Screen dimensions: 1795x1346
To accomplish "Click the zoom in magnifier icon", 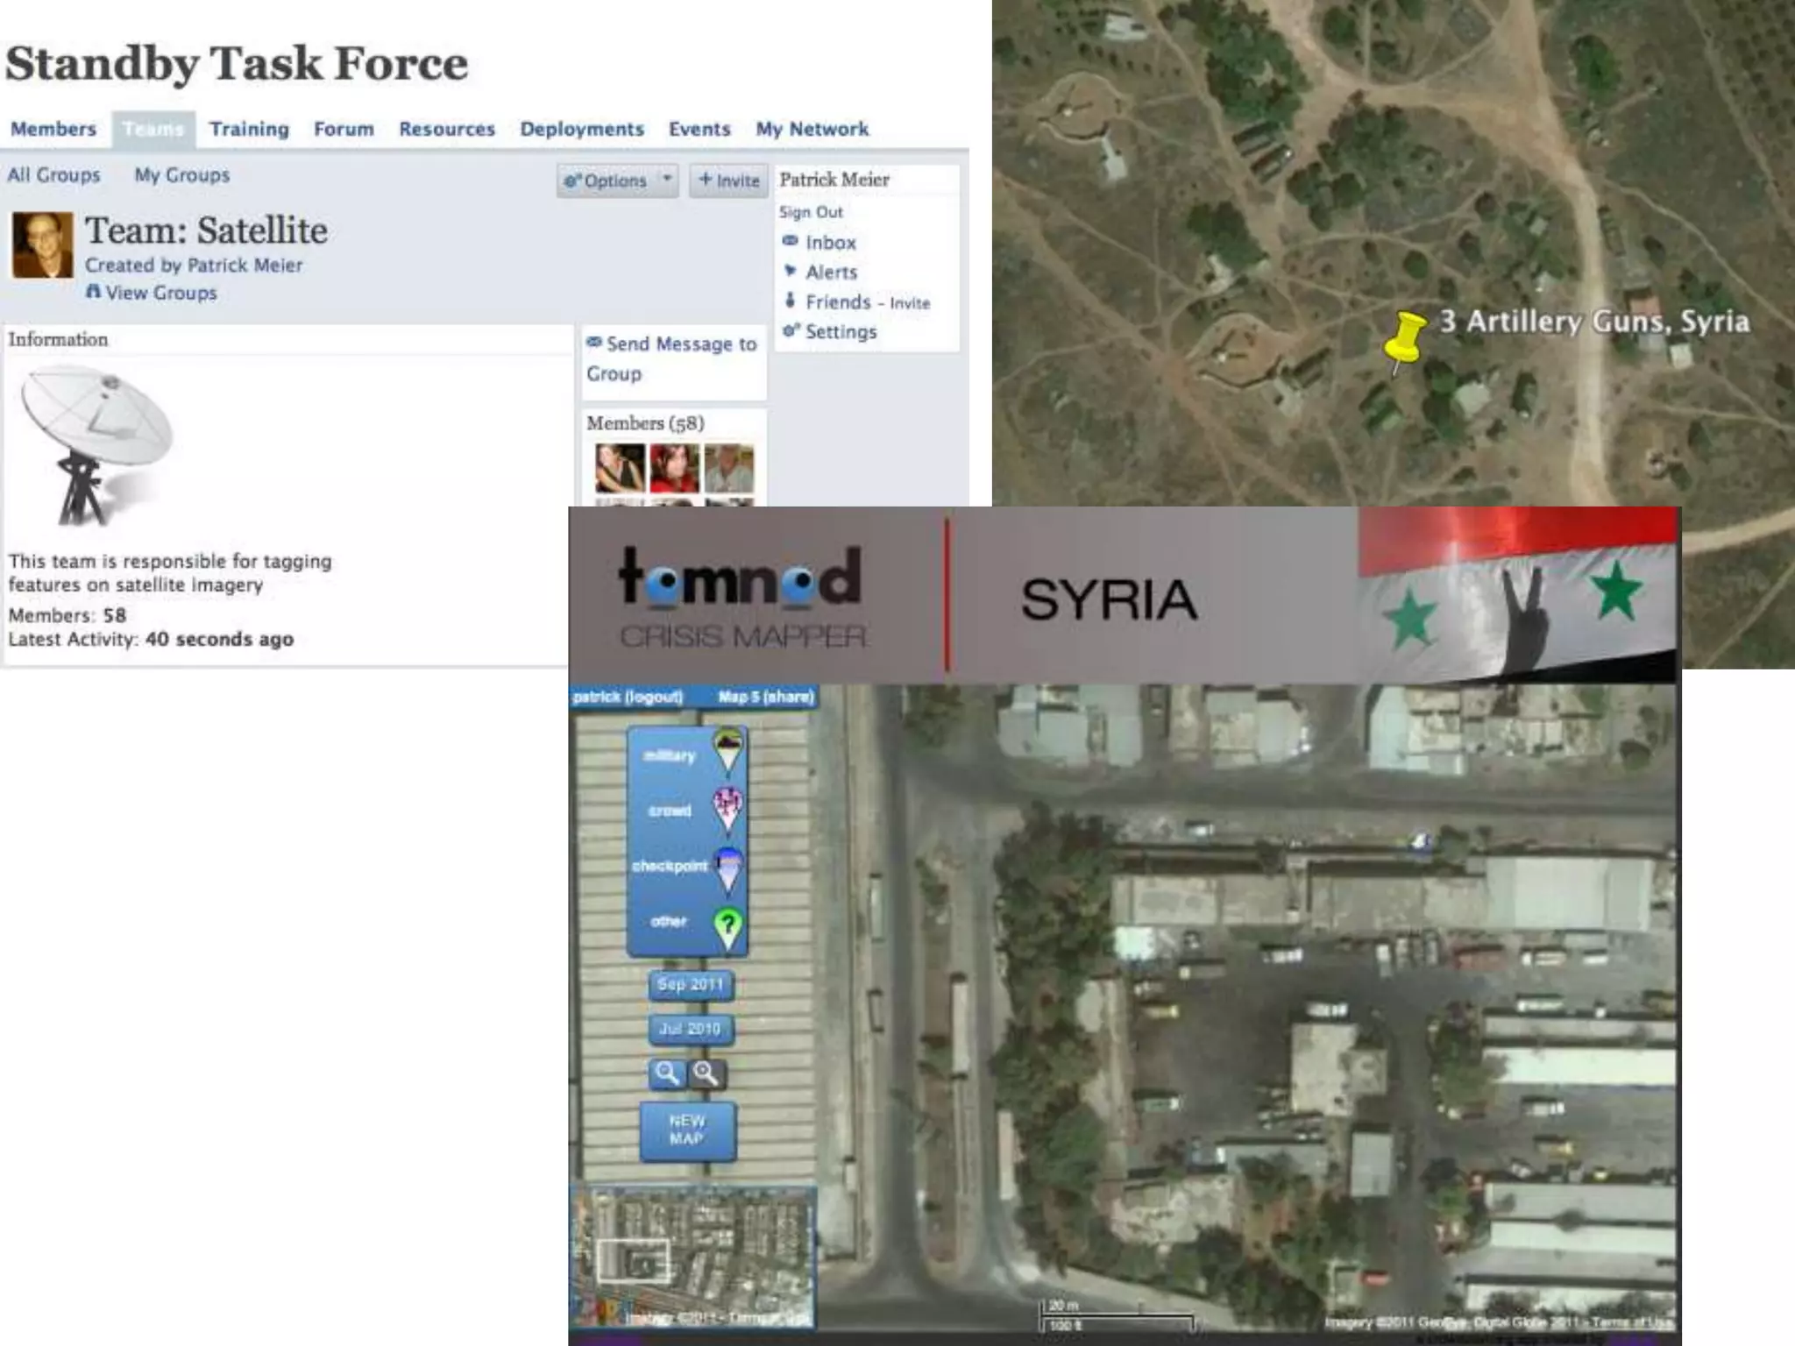I will coord(667,1073).
